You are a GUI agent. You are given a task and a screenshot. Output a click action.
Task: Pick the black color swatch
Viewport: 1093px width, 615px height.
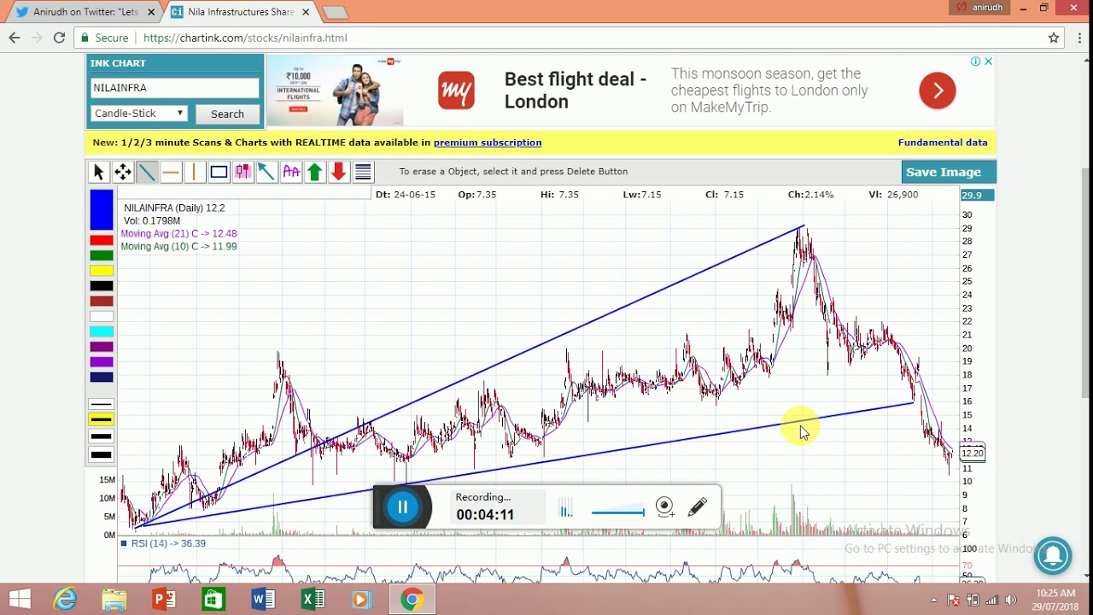tap(102, 286)
